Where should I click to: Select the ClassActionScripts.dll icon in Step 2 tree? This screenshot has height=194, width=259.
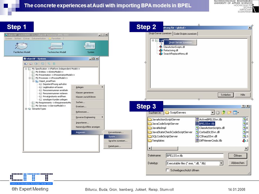[161, 47]
